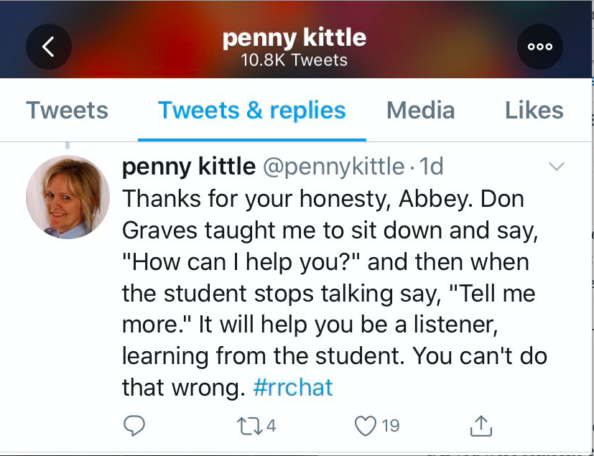Click the like count showing 19
The width and height of the screenshot is (594, 456).
390,426
